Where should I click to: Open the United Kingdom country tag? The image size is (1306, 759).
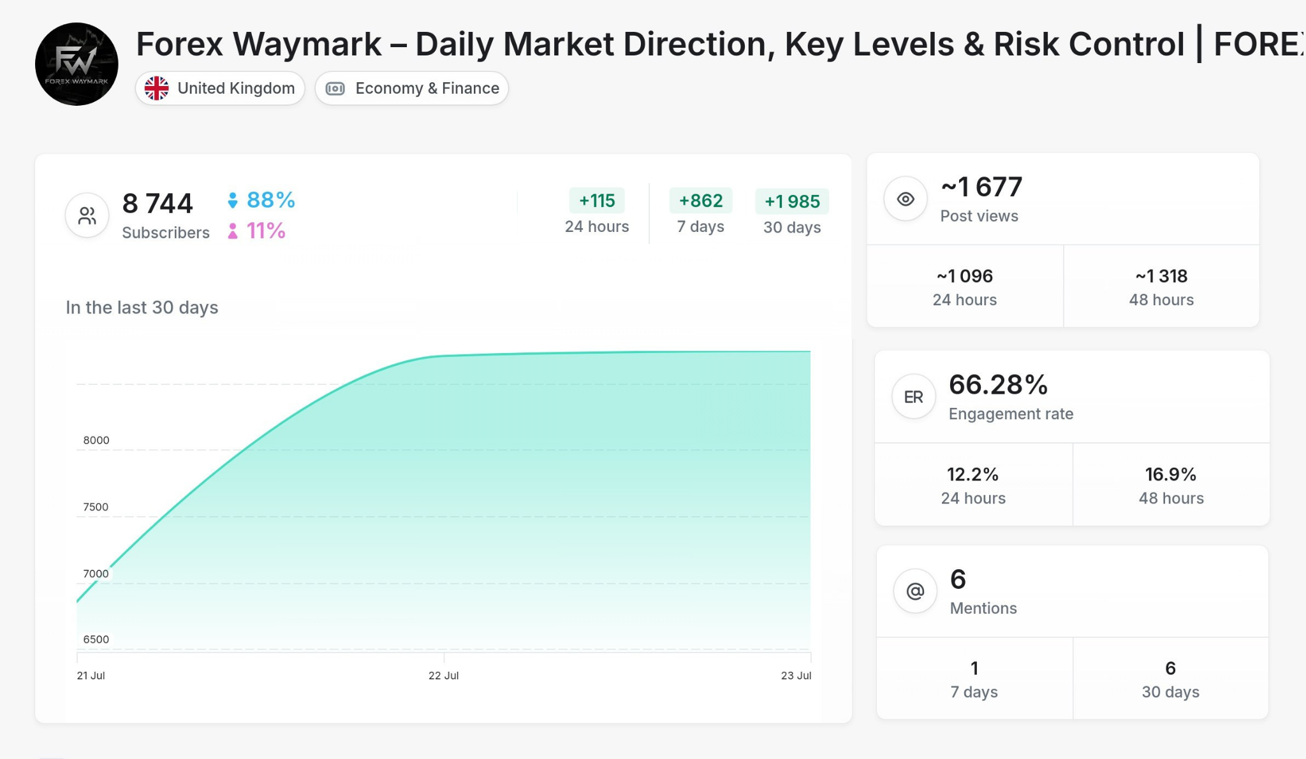coord(220,88)
